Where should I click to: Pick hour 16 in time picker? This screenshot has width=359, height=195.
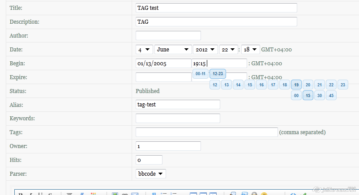pos(261,85)
